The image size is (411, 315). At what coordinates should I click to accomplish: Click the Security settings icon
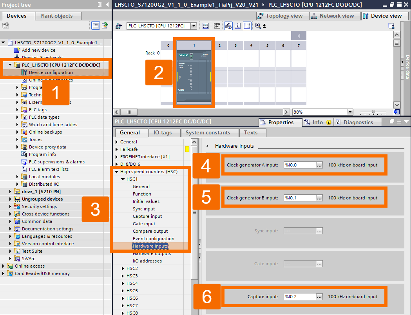tap(17, 206)
